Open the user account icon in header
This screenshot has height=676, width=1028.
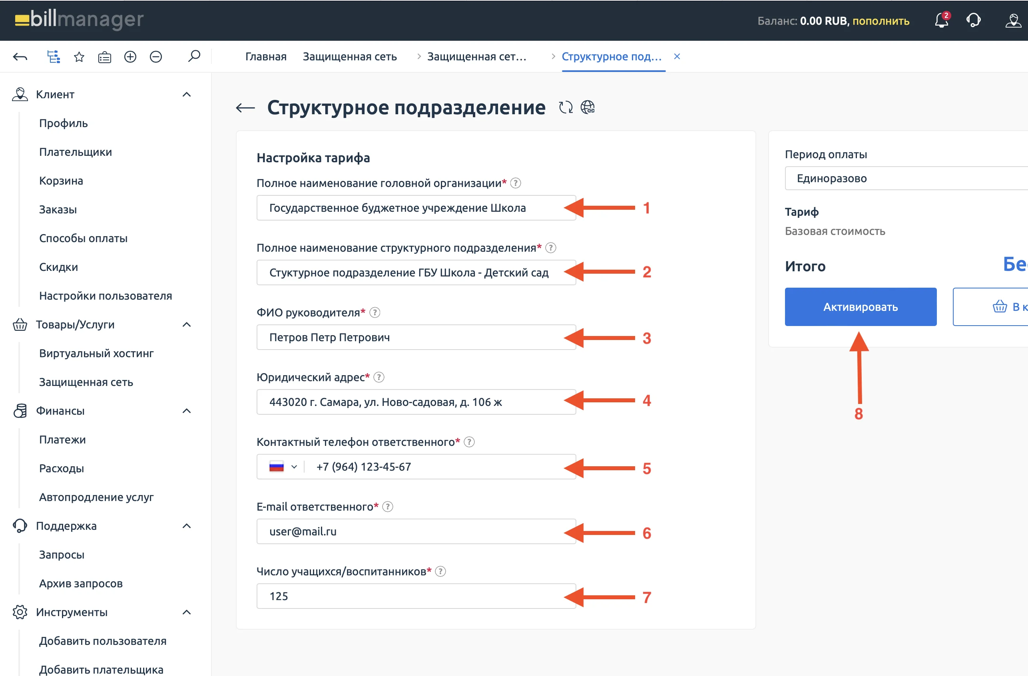pyautogui.click(x=1013, y=20)
